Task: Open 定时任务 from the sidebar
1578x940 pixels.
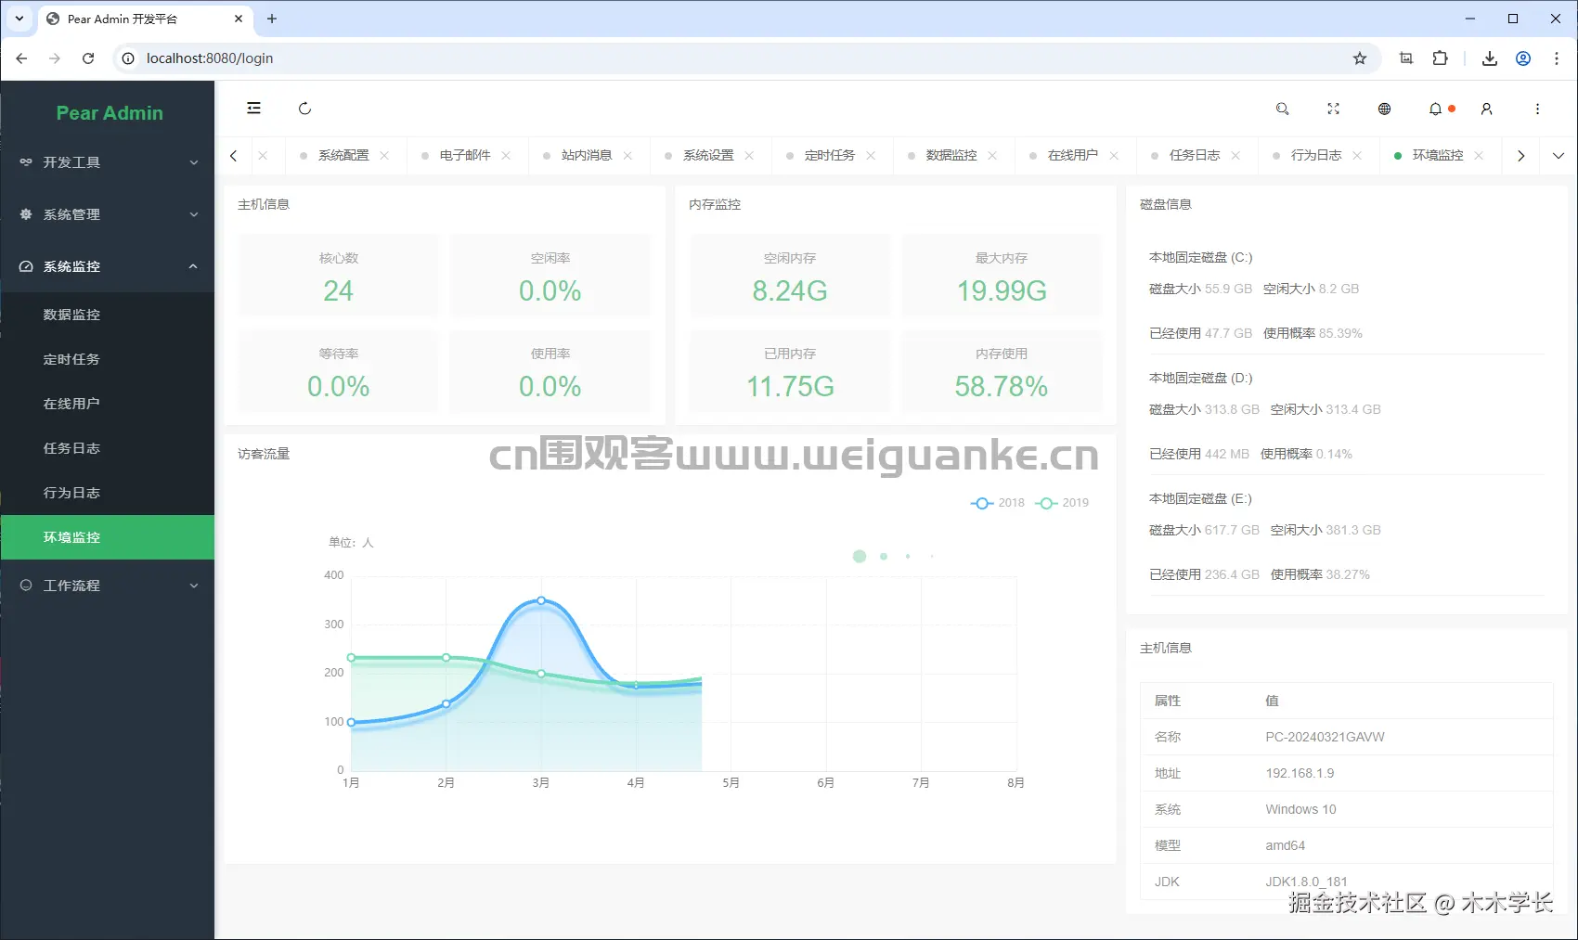Action: 71,359
